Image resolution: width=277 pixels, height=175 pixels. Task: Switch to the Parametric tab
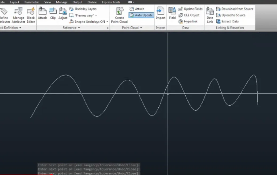pyautogui.click(x=32, y=2)
